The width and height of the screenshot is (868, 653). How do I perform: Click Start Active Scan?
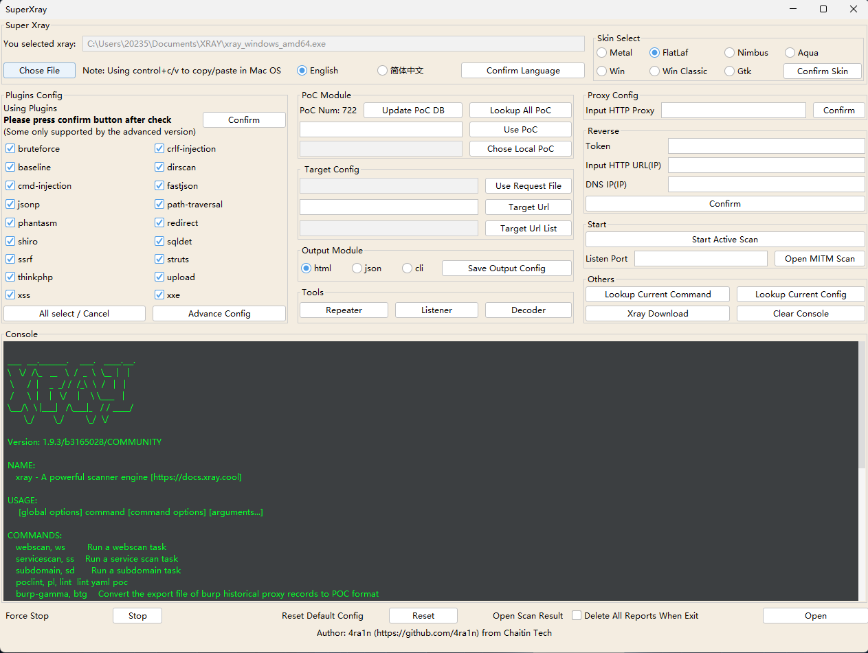click(x=725, y=240)
